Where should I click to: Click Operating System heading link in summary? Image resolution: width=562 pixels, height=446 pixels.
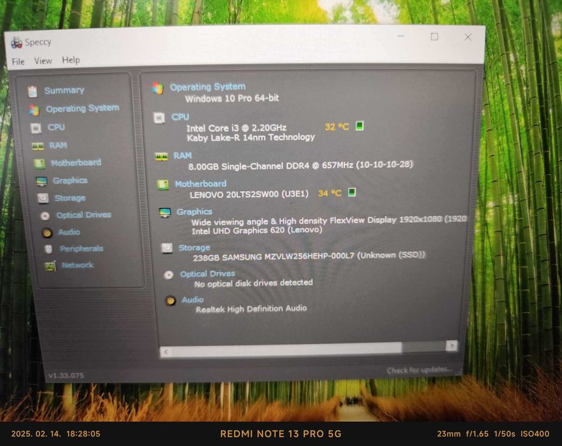[x=208, y=87]
